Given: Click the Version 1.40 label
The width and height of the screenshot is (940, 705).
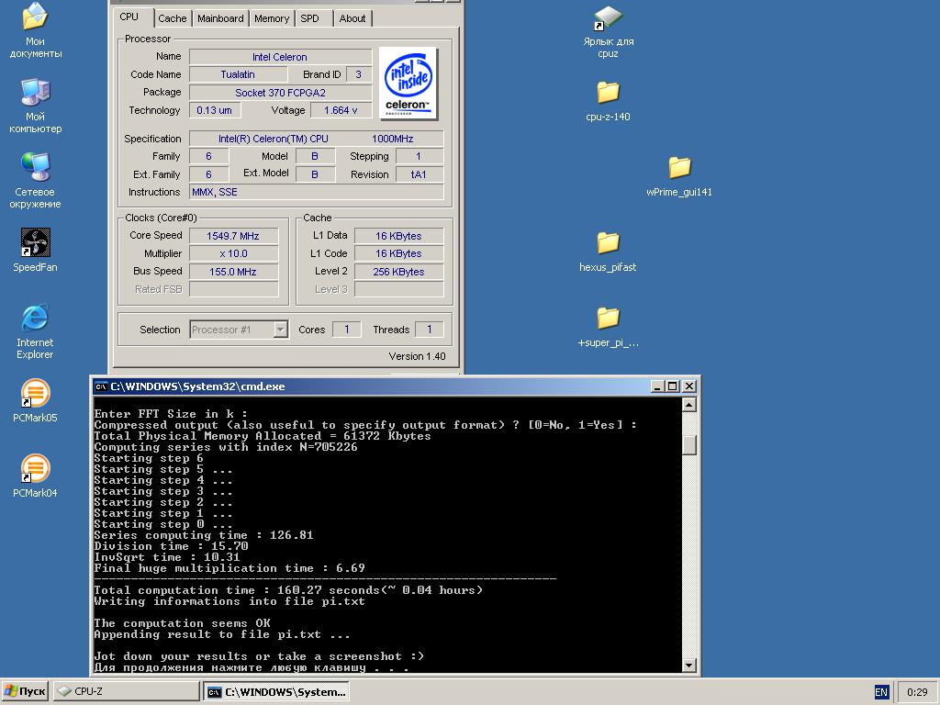Looking at the screenshot, I should (x=418, y=356).
